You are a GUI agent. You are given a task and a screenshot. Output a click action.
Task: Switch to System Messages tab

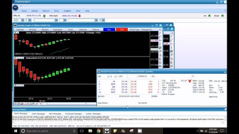(93, 114)
